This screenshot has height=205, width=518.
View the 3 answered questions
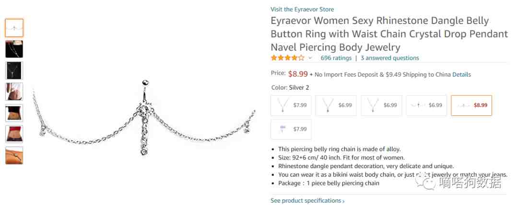tap(389, 58)
